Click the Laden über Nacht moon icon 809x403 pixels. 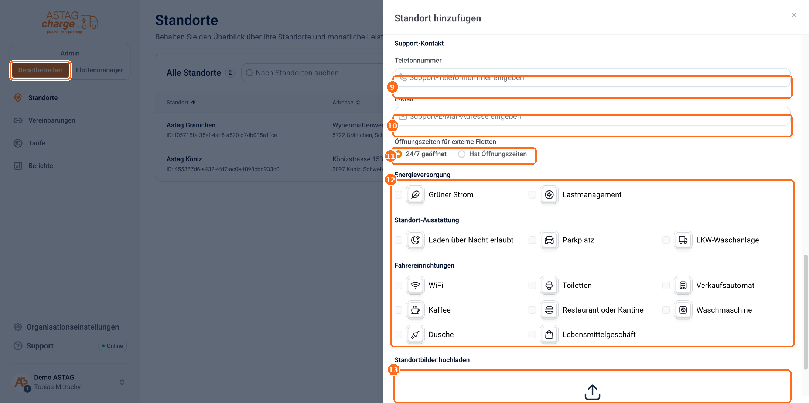415,240
